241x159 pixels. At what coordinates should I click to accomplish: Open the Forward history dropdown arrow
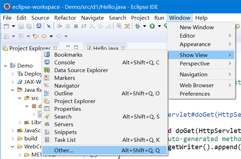(66, 36)
